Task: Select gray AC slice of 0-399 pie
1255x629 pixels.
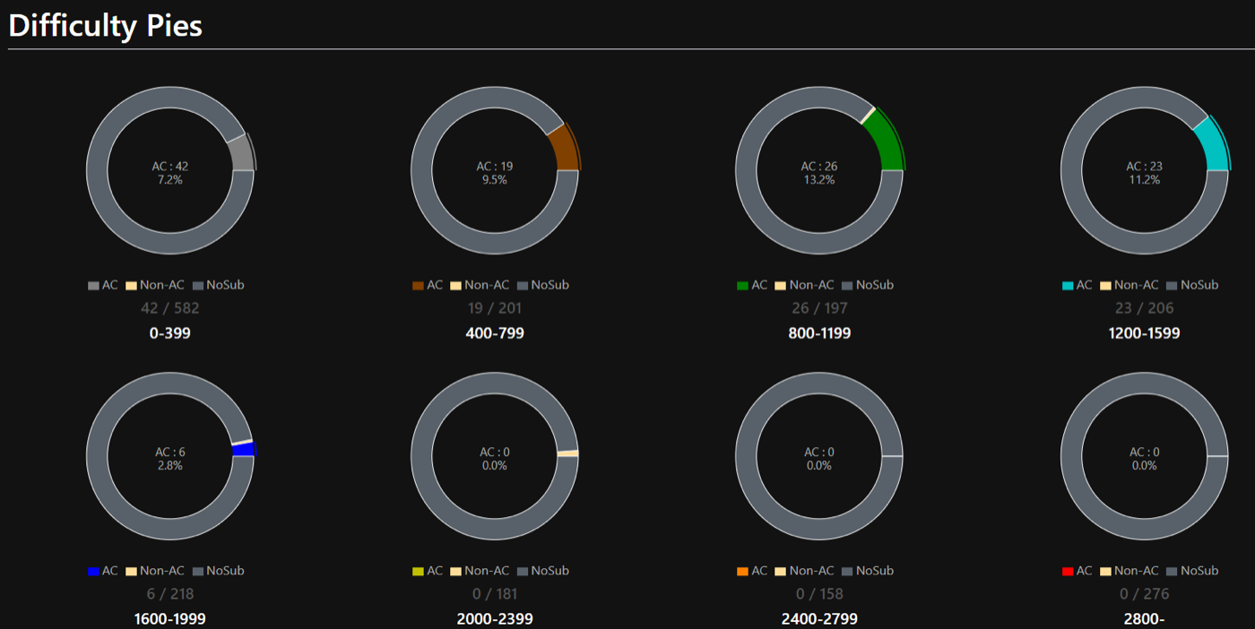Action: [242, 155]
